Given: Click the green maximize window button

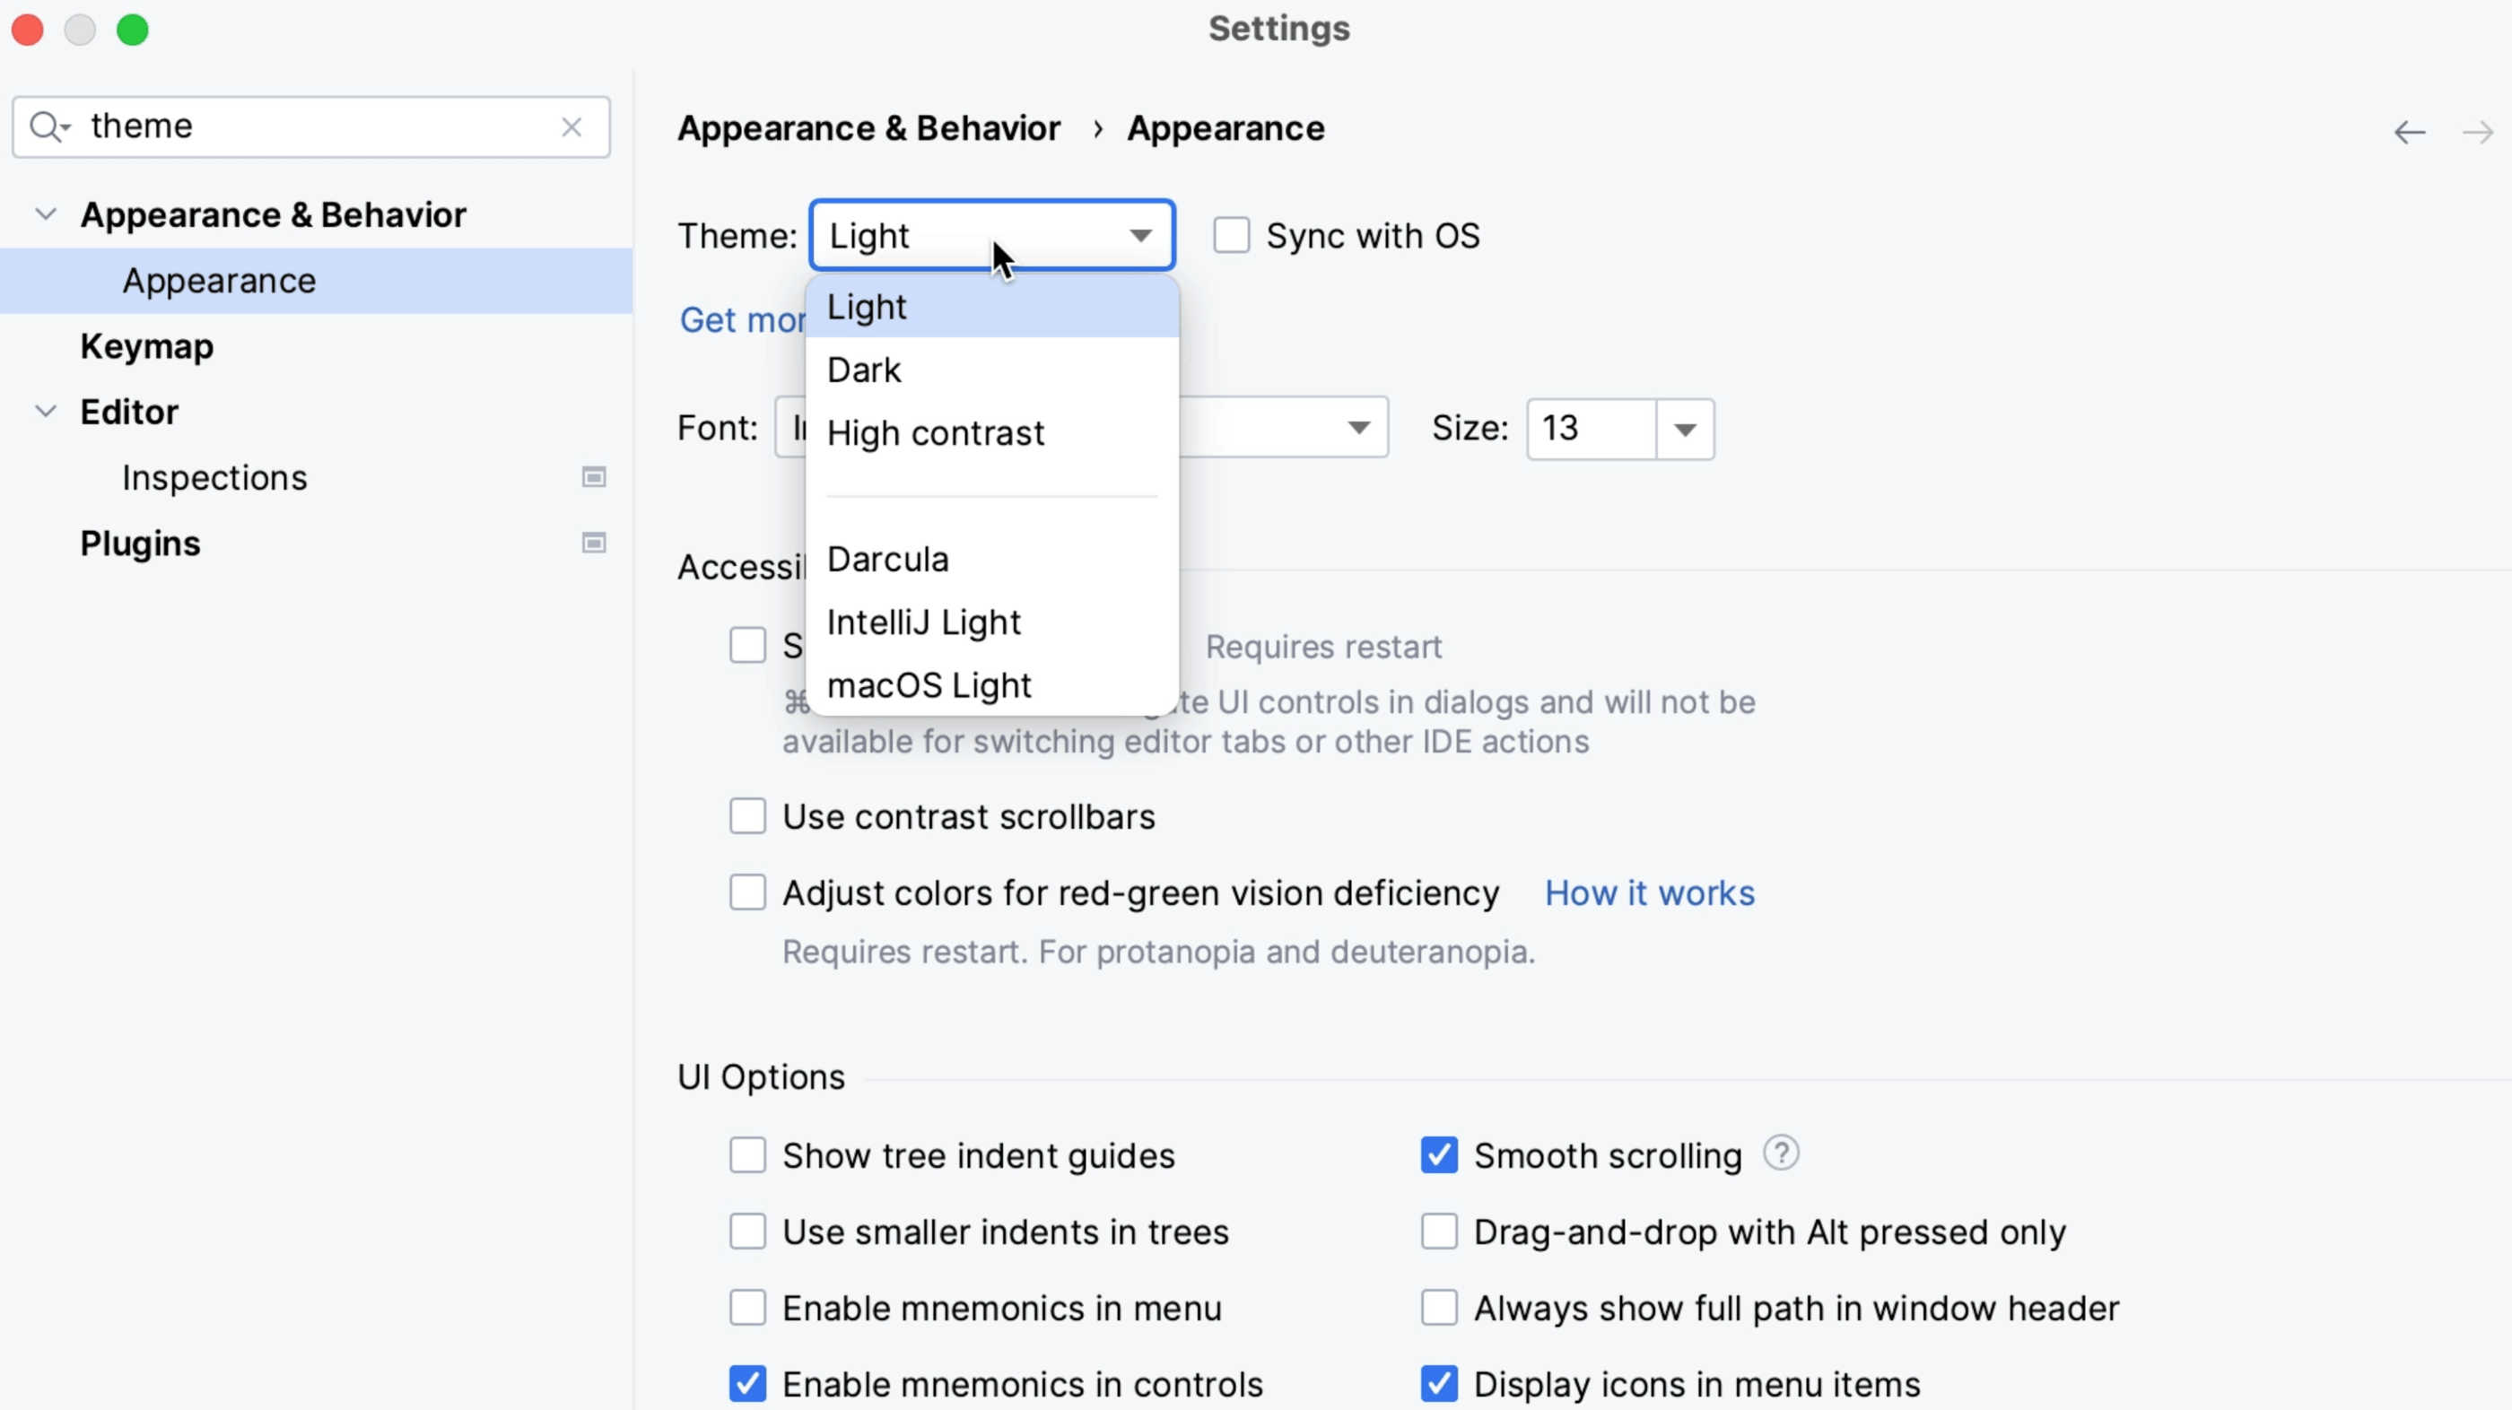Looking at the screenshot, I should tap(134, 30).
